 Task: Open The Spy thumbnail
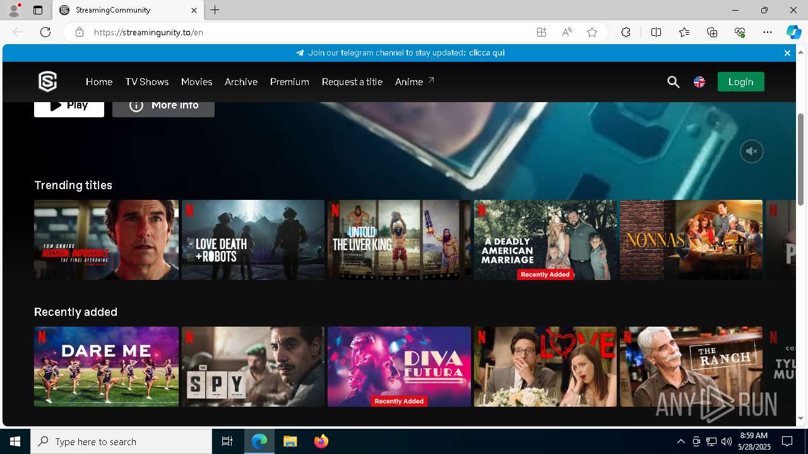point(253,366)
